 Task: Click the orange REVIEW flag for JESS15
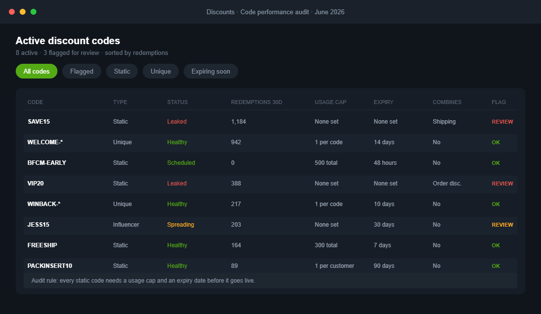502,225
